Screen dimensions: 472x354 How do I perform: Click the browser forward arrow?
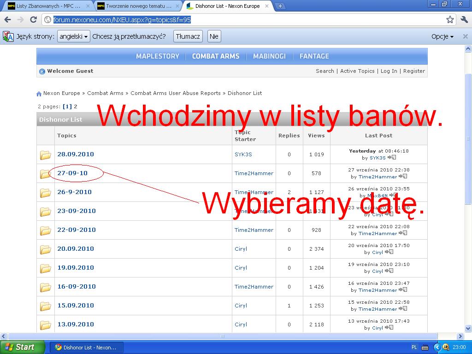coord(20,20)
